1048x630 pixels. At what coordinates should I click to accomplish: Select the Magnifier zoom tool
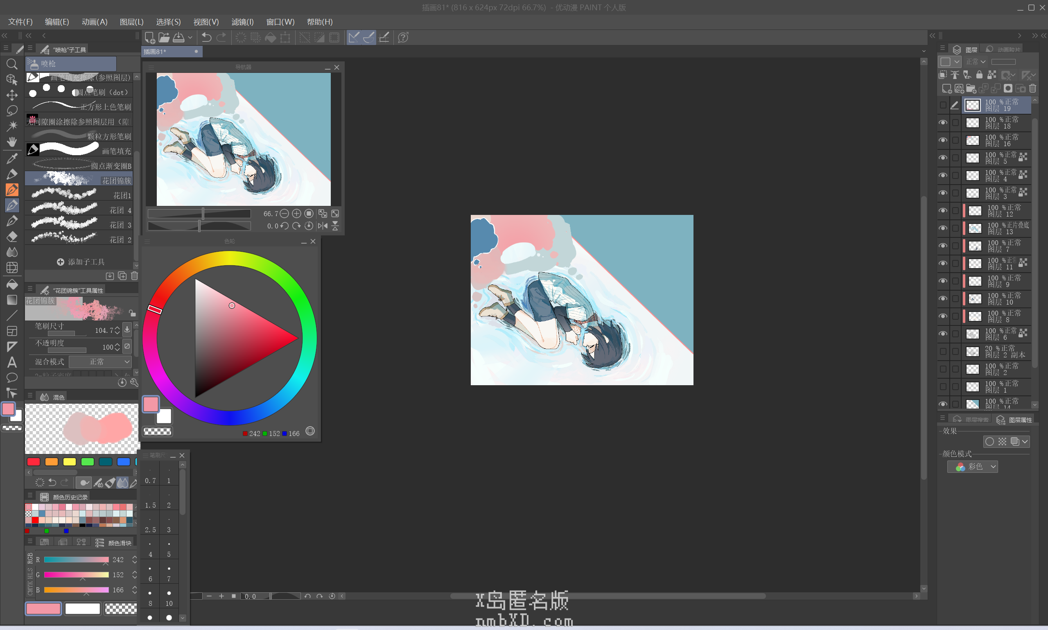(12, 64)
